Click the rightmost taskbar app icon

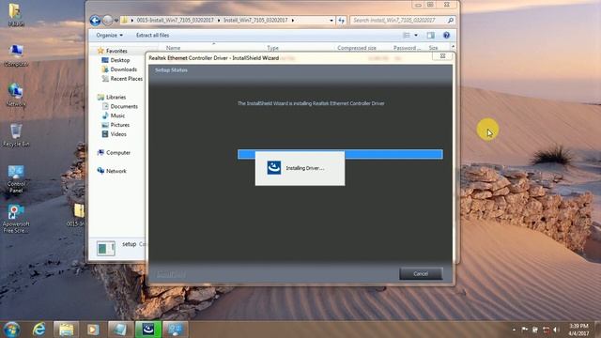176,330
